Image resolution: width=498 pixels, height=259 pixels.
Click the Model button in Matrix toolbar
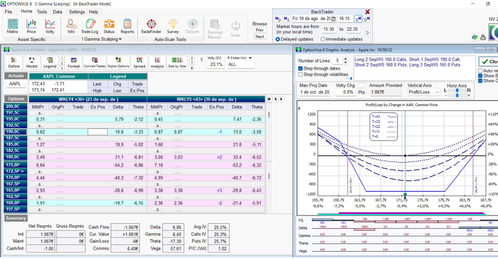pos(32,63)
